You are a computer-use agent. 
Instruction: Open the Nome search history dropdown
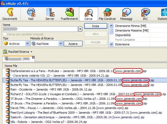click(80, 29)
